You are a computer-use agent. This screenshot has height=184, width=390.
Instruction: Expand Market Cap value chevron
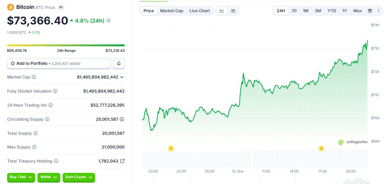[x=122, y=77]
